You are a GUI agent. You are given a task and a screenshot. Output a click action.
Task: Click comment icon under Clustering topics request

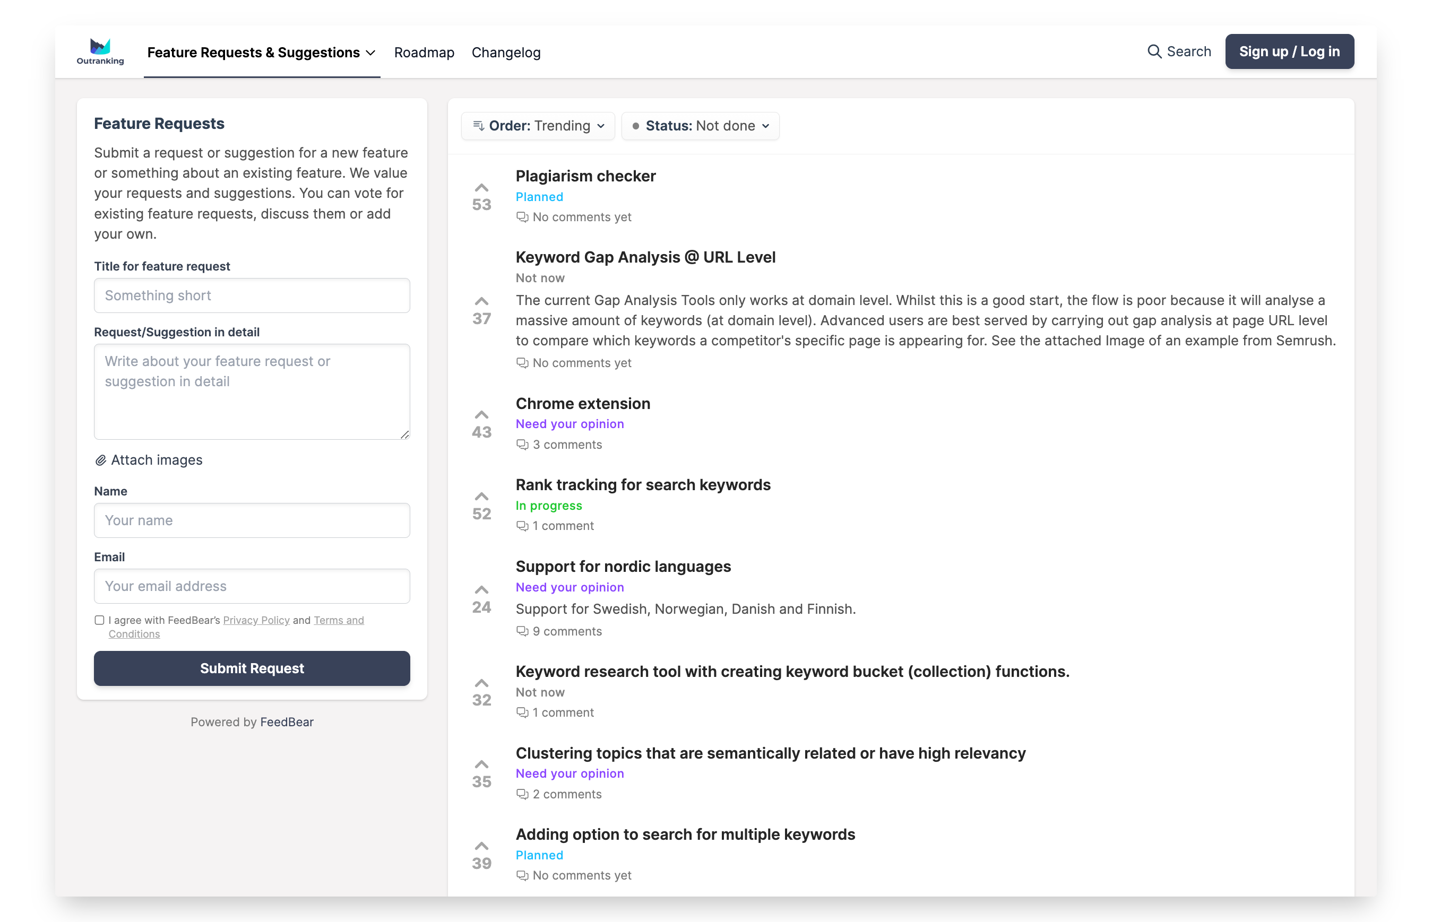point(522,794)
